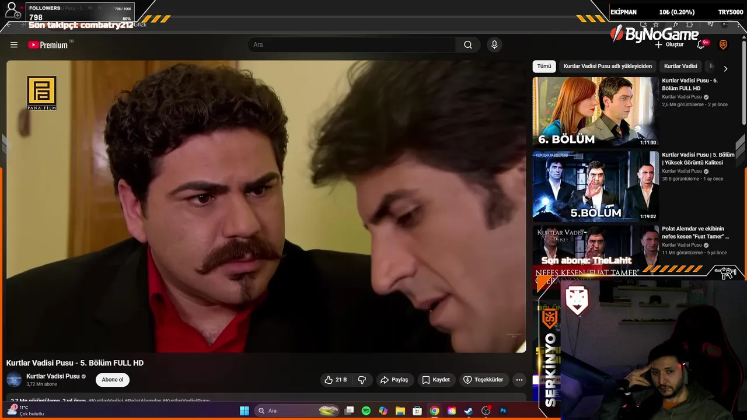Open title Polat Alemdar ve ekibinin nefes kesen
The image size is (747, 420).
(695, 233)
